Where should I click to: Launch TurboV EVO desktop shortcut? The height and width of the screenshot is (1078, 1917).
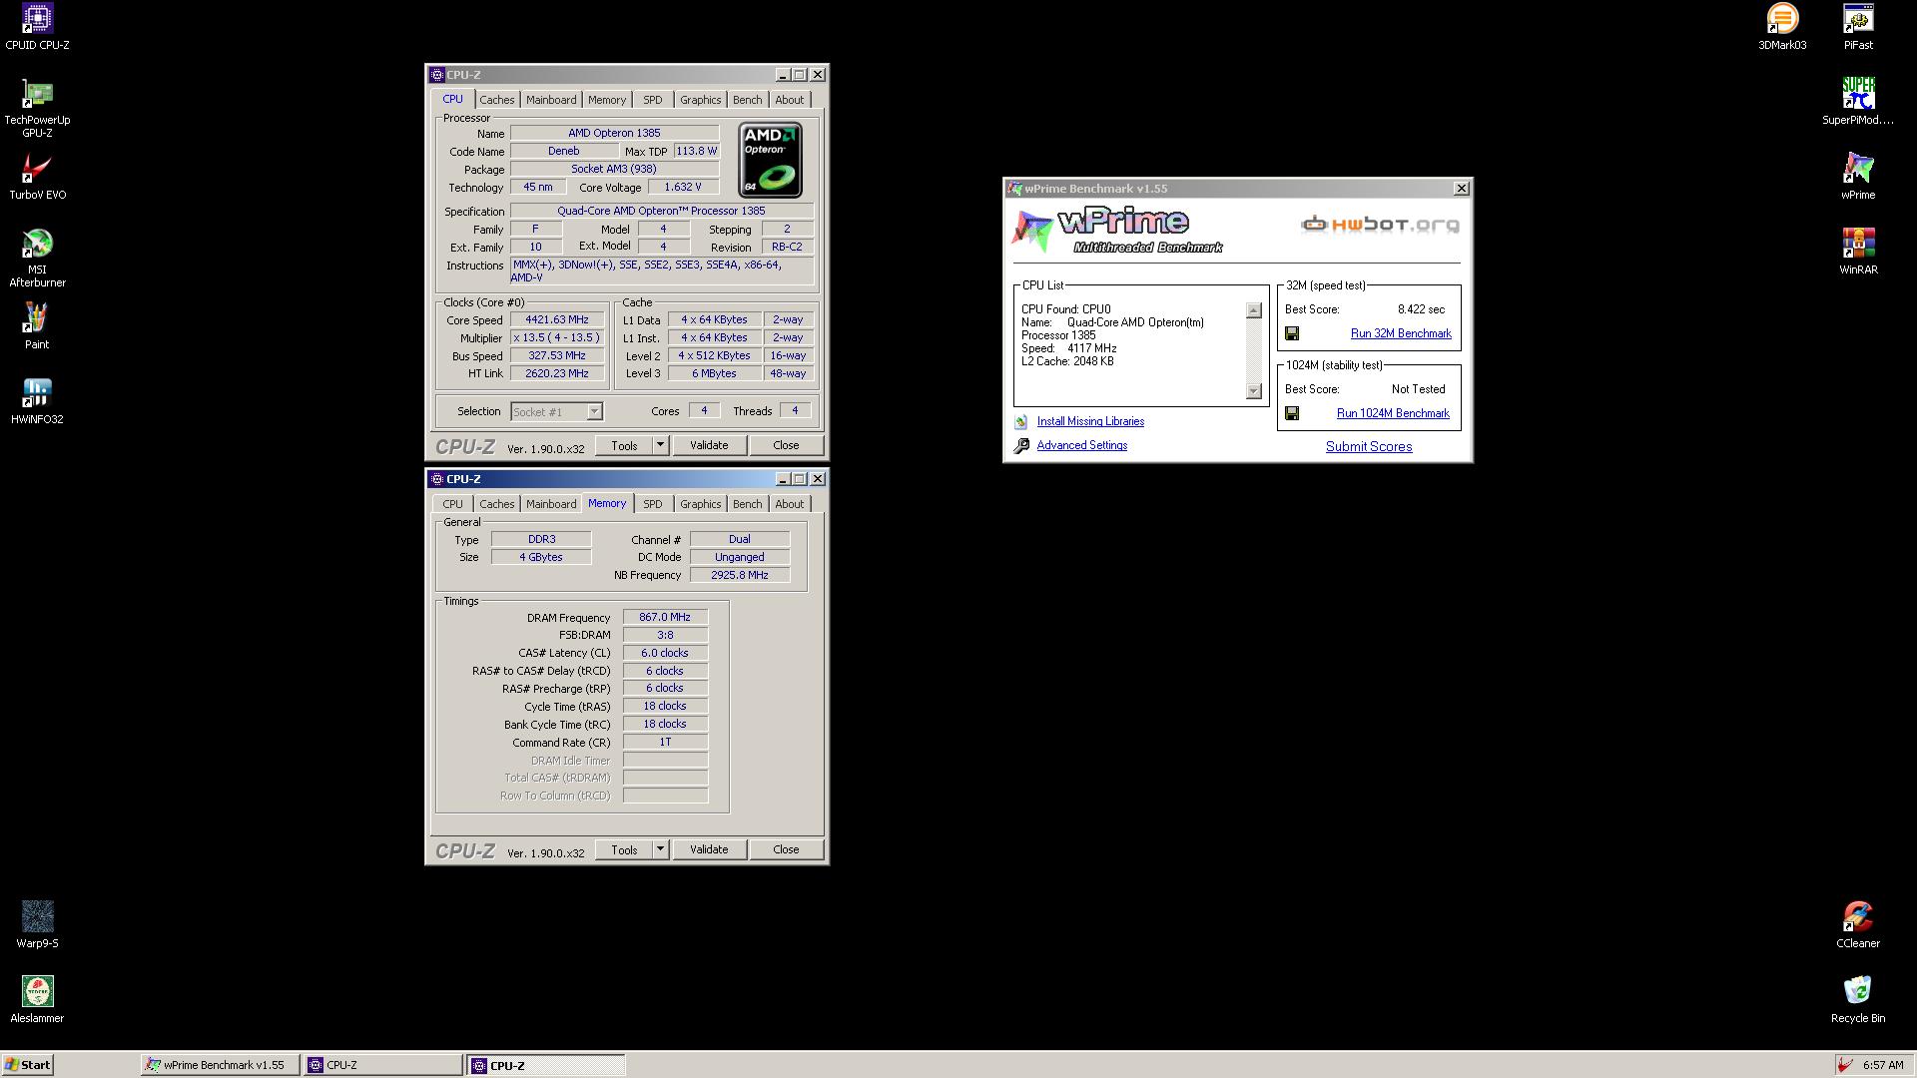[37, 177]
